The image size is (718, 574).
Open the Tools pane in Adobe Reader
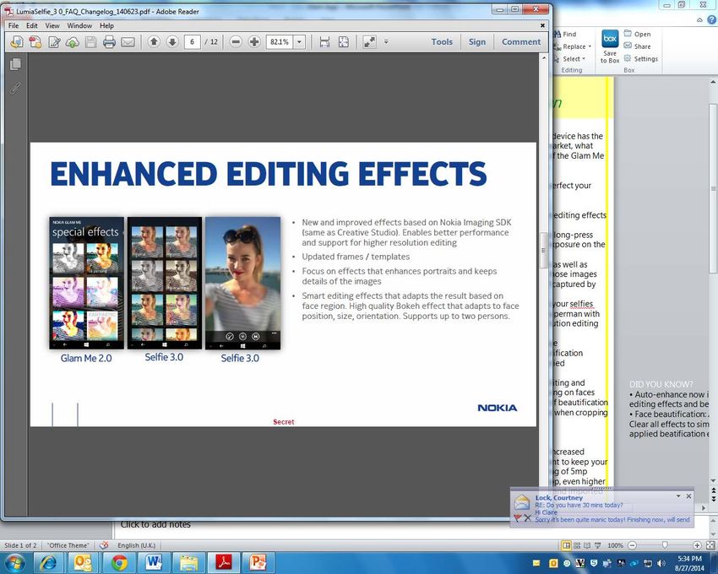coord(442,41)
